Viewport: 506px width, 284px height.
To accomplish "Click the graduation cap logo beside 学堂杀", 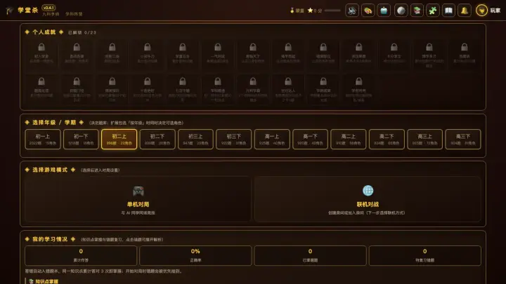I will (10, 11).
